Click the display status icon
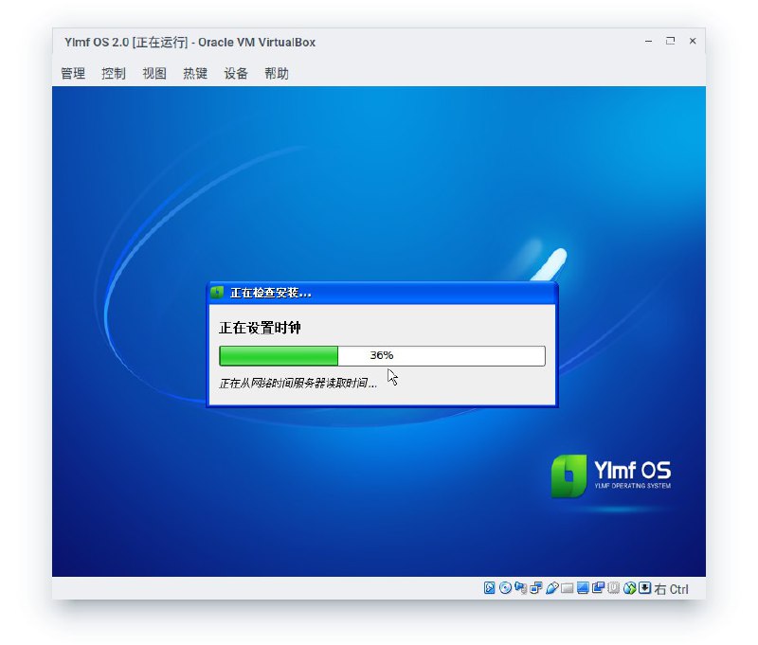Viewport: 758px width, 645px height. (x=583, y=587)
